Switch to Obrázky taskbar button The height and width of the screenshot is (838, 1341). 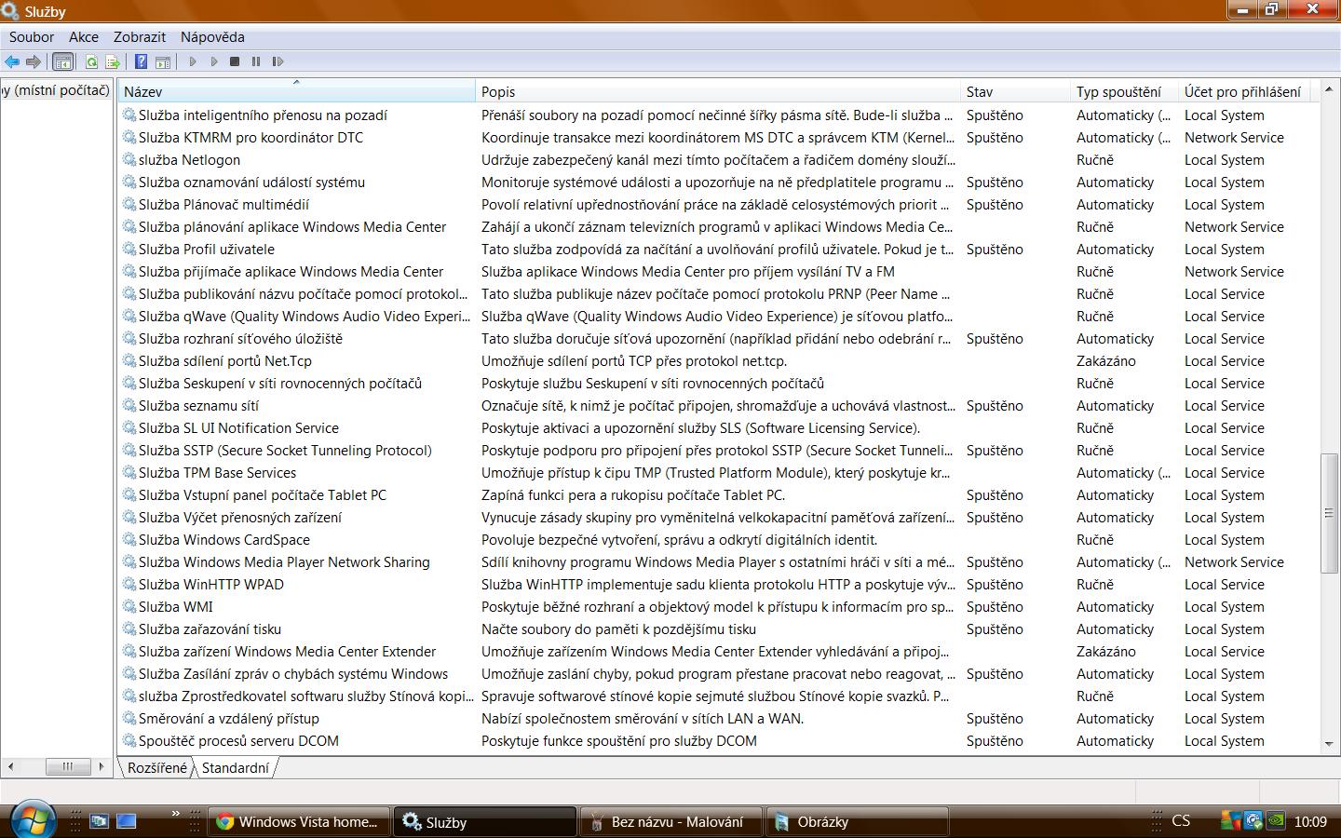point(857,822)
